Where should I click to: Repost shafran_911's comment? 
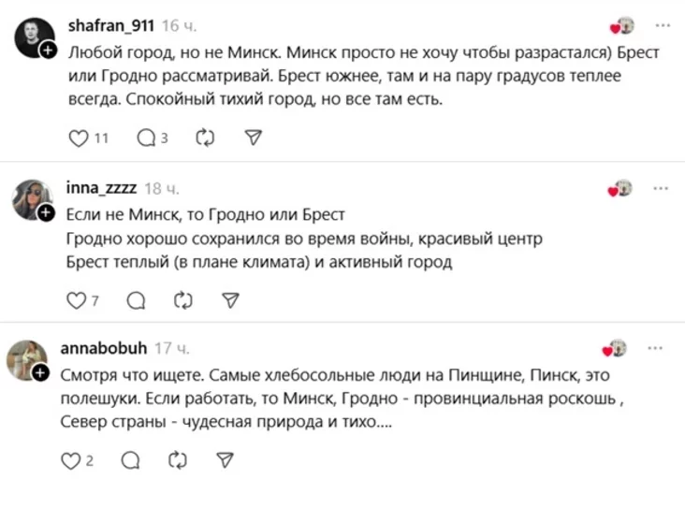pyautogui.click(x=205, y=138)
